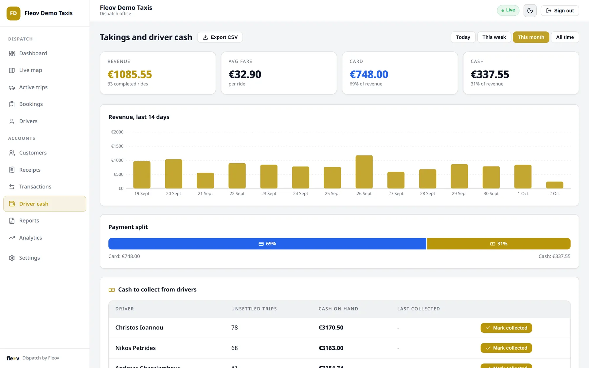Toggle dark mode with the moon icon
This screenshot has width=589, height=368.
click(x=530, y=11)
